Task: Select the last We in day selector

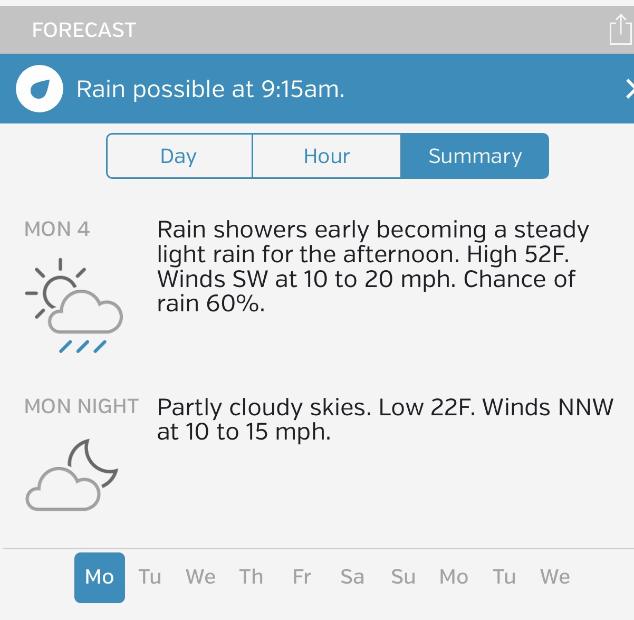Action: 555,577
